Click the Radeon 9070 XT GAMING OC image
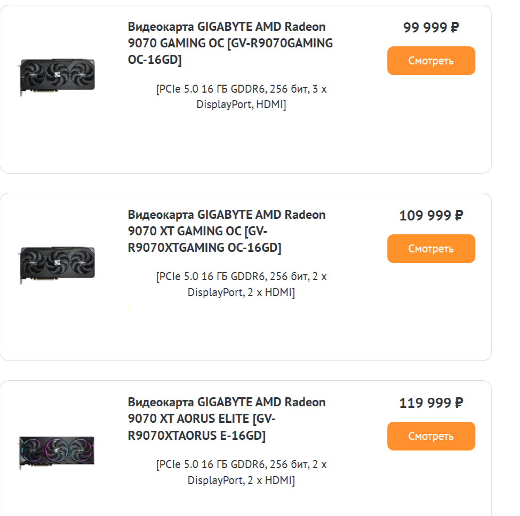The image size is (520, 516). point(58,265)
